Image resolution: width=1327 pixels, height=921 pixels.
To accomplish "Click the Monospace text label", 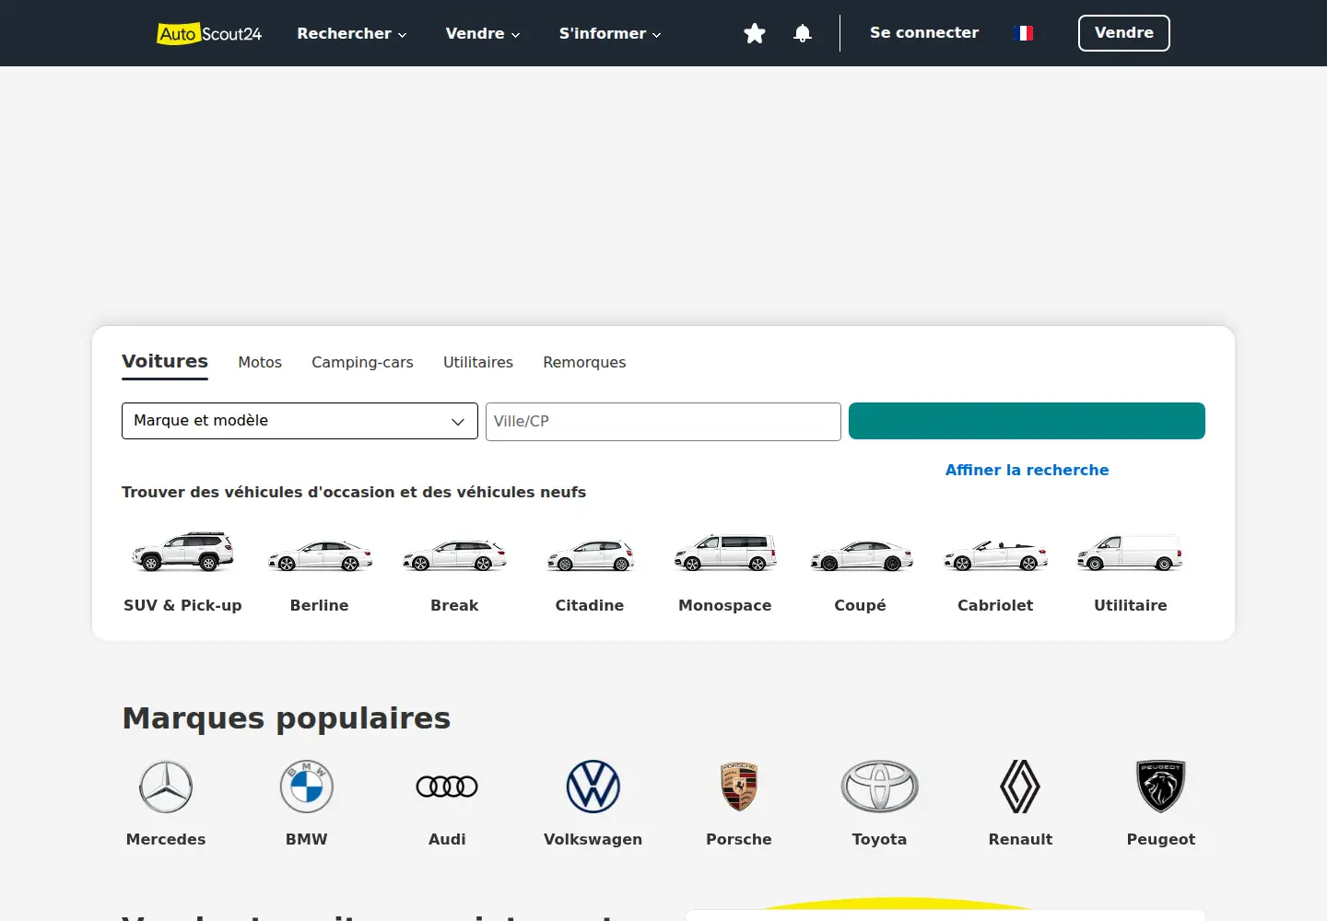I will coord(725,605).
